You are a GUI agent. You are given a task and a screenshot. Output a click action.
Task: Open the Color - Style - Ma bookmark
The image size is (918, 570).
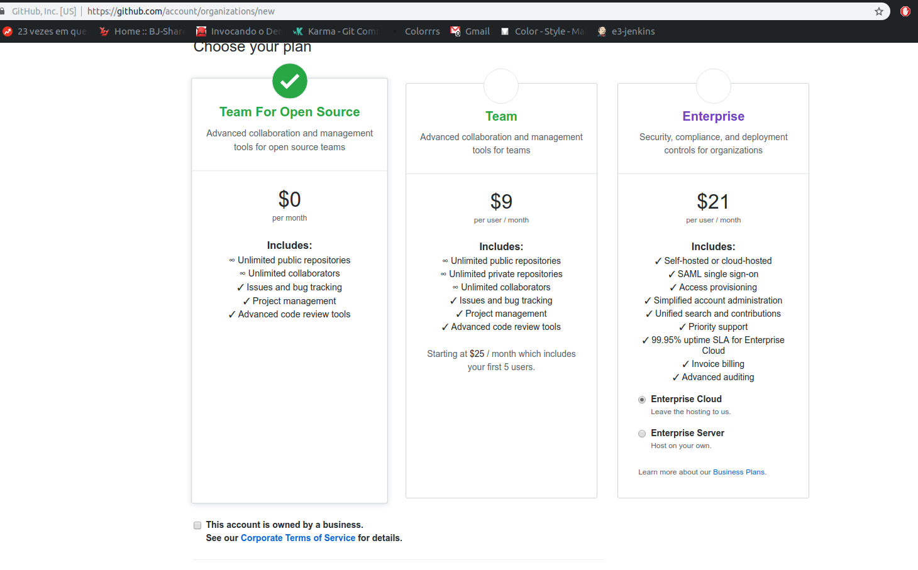click(543, 31)
